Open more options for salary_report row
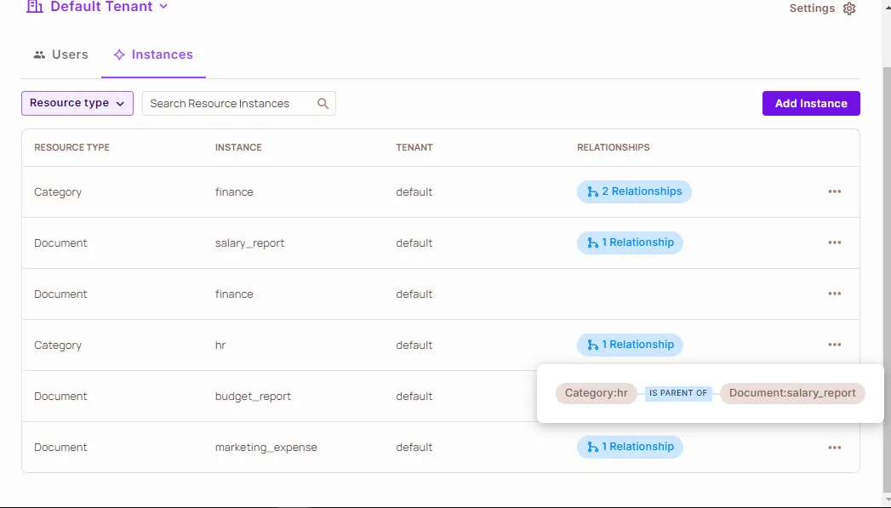891x508 pixels. click(834, 243)
